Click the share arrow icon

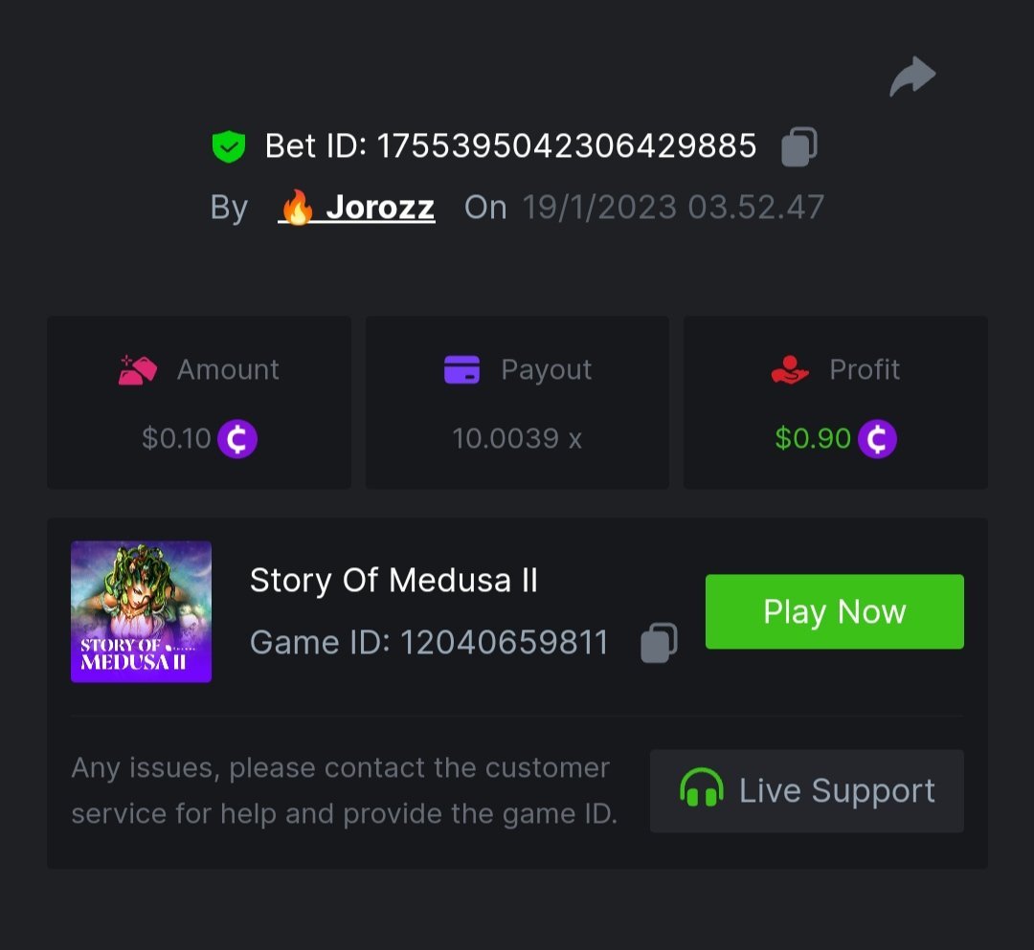coord(911,77)
